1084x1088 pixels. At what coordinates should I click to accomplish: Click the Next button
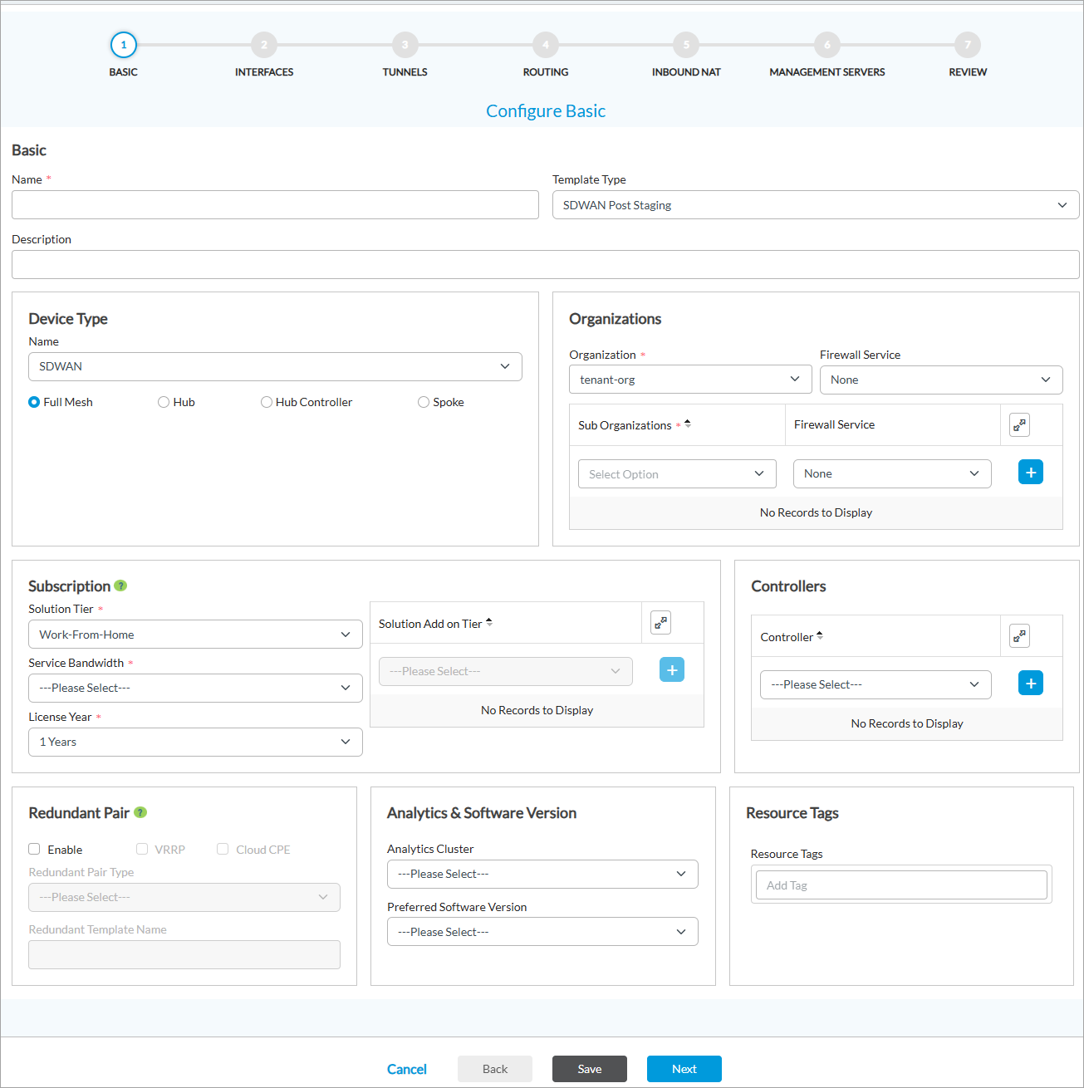tap(684, 1069)
